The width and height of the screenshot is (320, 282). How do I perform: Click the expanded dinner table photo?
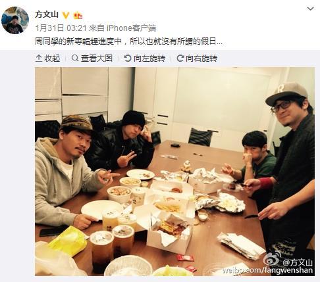[x=174, y=172]
